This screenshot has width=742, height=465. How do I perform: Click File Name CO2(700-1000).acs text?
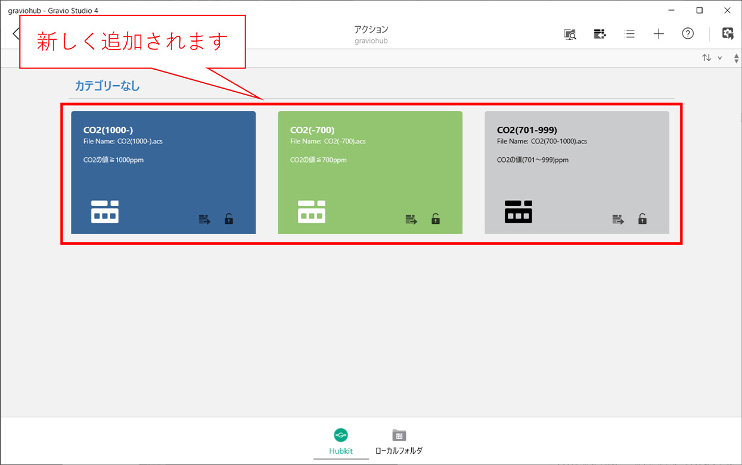(542, 142)
